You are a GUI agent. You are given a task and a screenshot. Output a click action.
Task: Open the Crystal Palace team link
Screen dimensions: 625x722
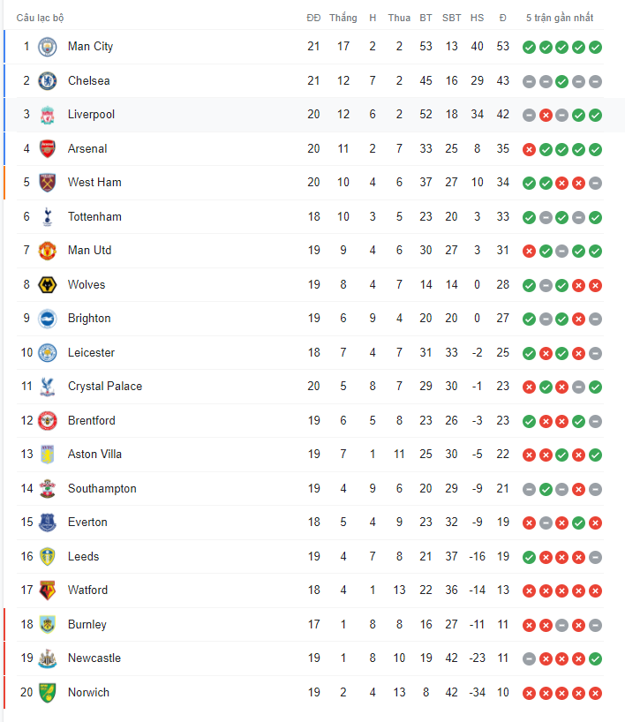click(105, 387)
